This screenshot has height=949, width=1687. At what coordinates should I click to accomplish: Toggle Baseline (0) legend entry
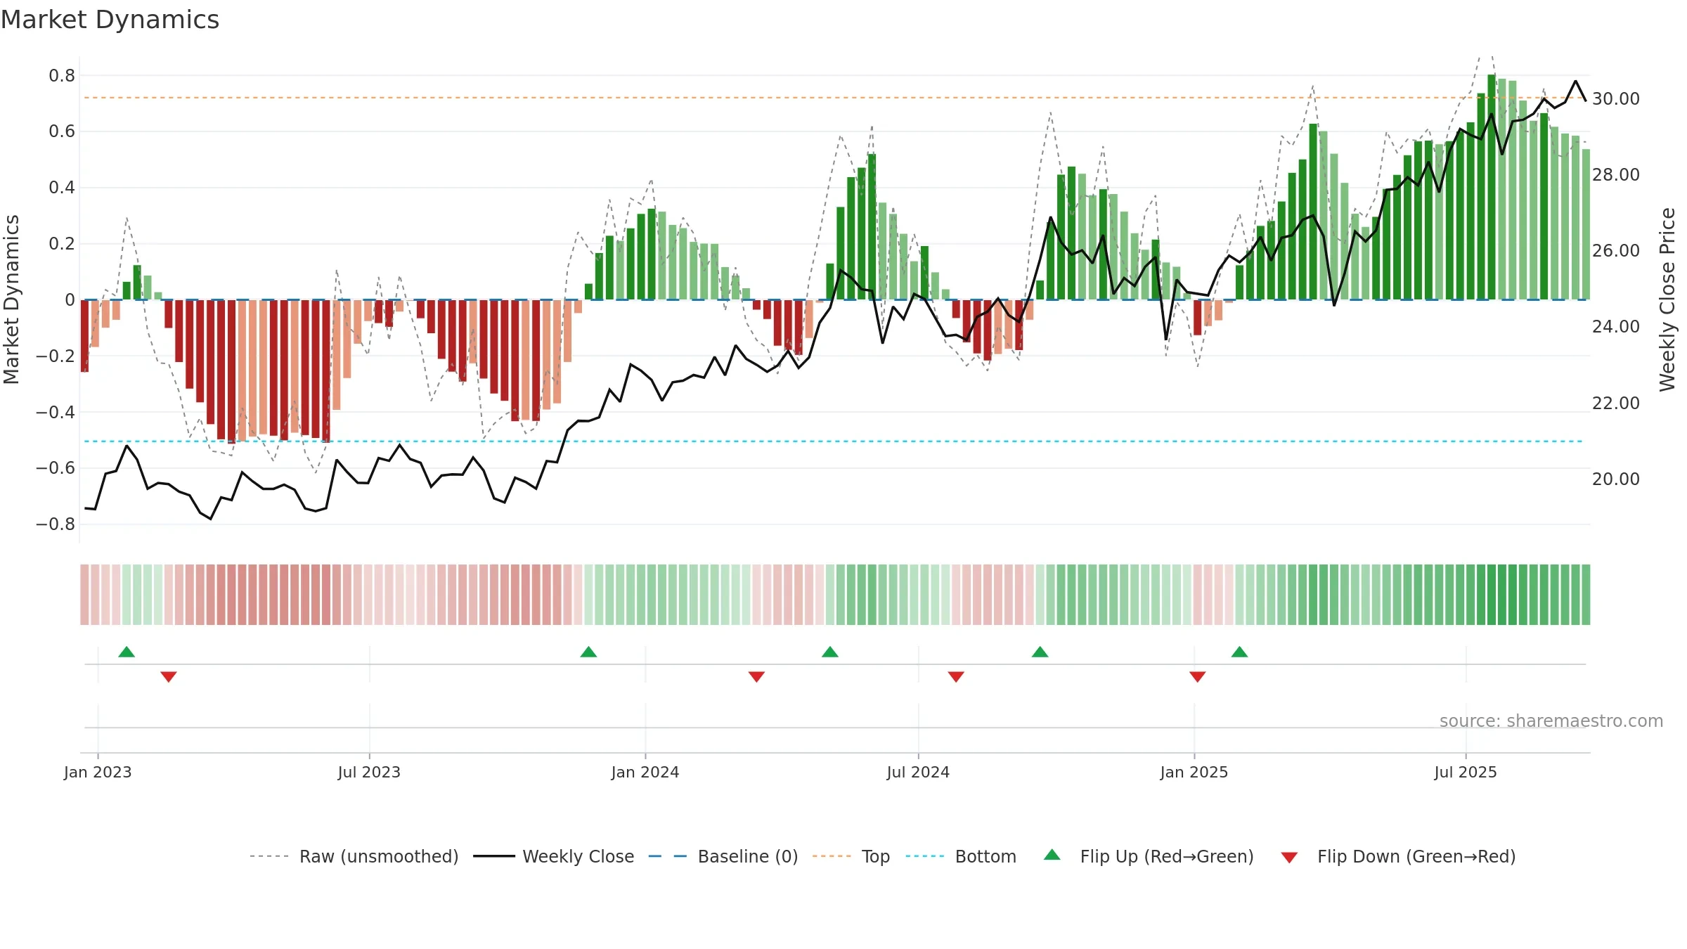click(723, 856)
